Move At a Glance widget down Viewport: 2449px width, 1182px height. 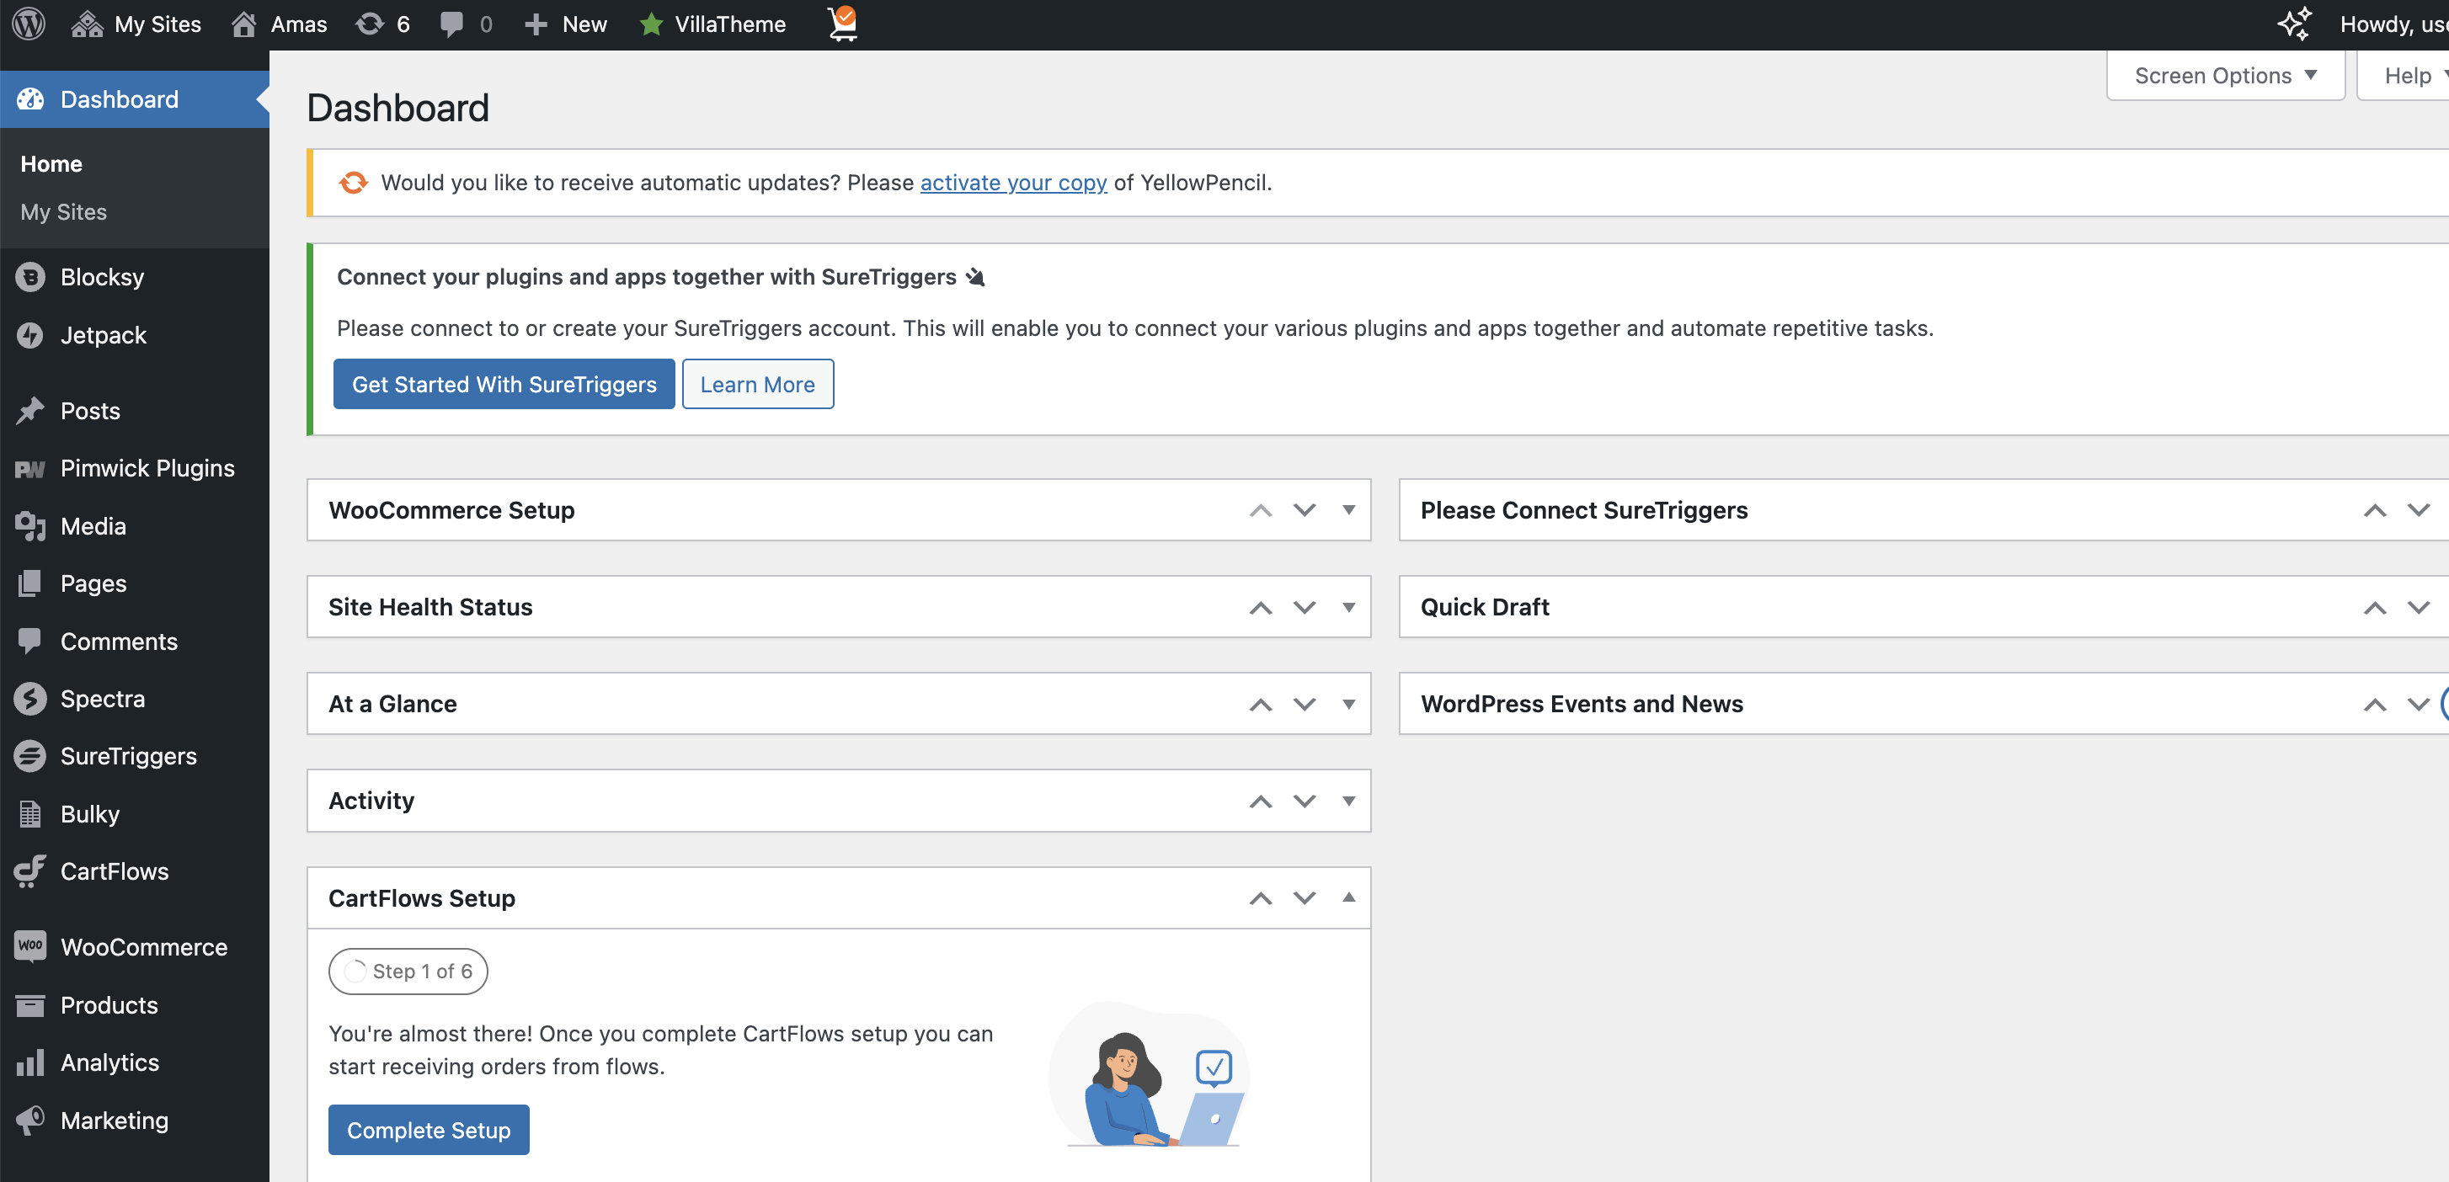(x=1305, y=704)
